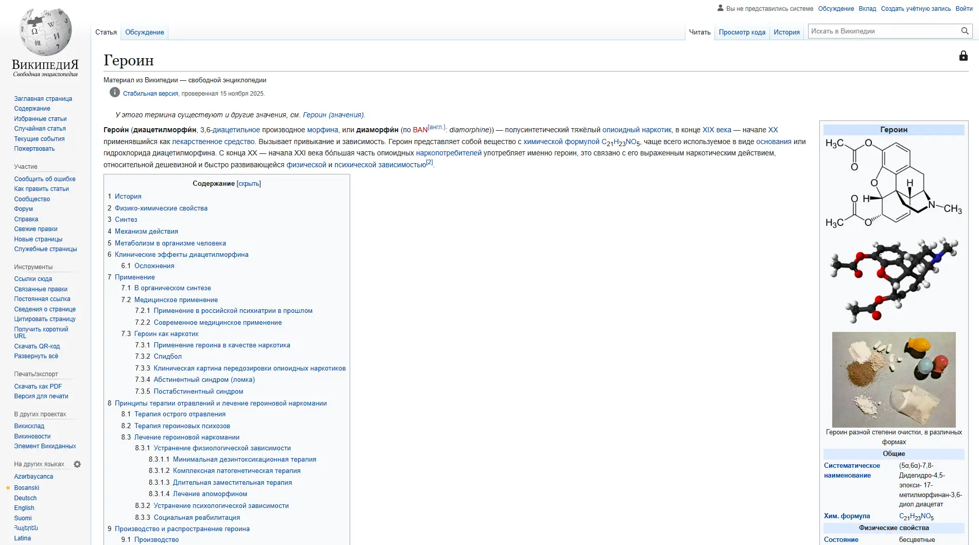Open the heroin powder photo in the infobox
The height and width of the screenshot is (545, 979).
click(893, 379)
